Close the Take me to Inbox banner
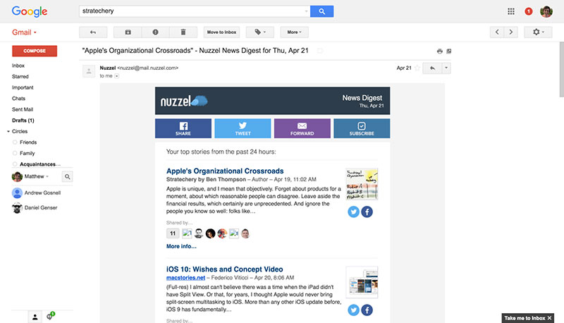This screenshot has width=564, height=323. click(x=549, y=318)
